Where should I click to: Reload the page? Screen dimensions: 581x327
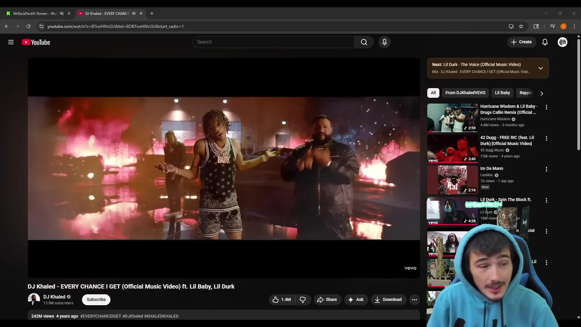(28, 26)
